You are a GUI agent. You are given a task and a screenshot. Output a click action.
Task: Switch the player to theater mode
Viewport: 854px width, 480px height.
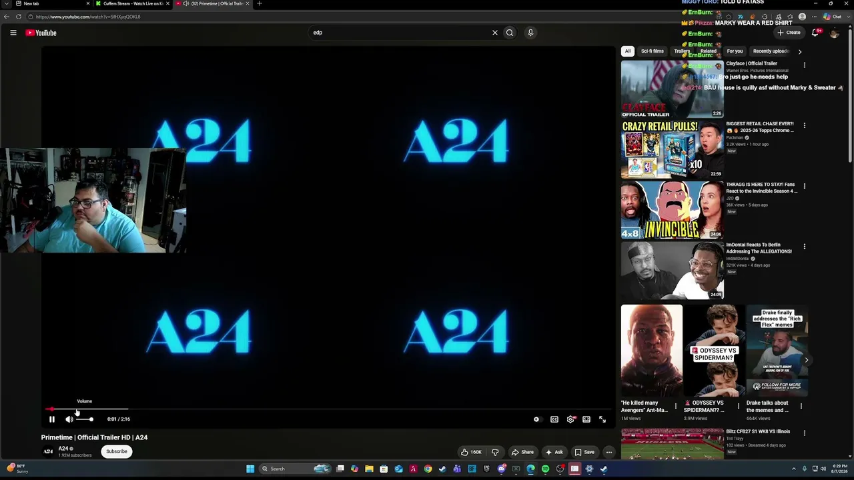[x=586, y=419]
